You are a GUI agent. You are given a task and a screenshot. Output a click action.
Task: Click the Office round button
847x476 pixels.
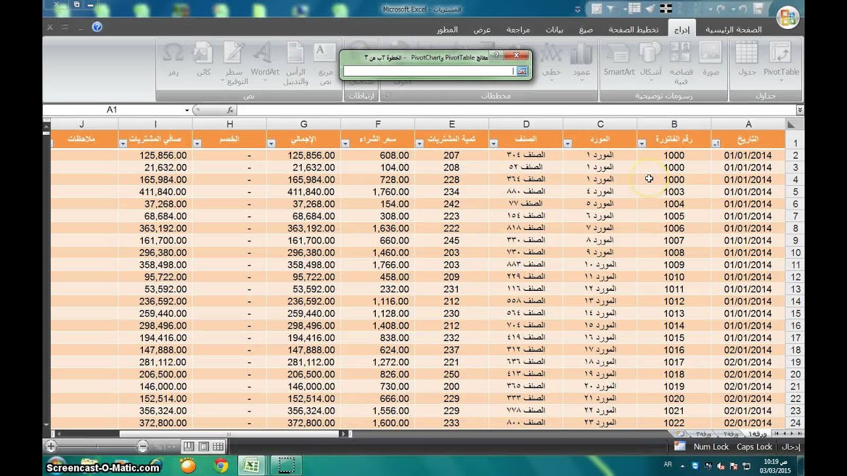787,19
